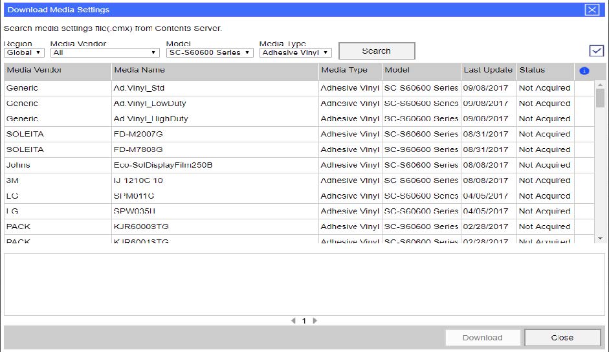
Task: Close the dialog with the title bar X
Action: tap(592, 10)
